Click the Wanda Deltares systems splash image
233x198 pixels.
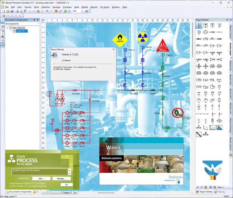pyautogui.click(x=141, y=161)
